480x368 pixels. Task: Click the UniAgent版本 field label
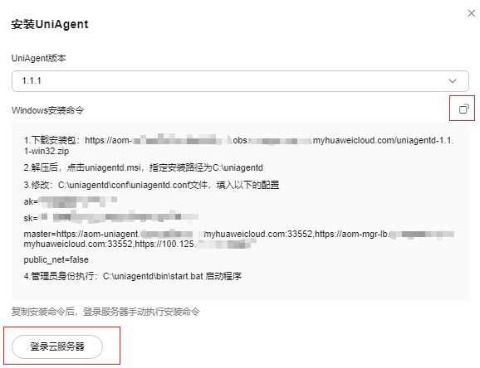point(38,58)
